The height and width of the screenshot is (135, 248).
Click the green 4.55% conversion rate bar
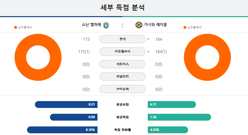pos(168,130)
